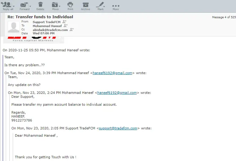This screenshot has width=236, height=161.
Task: Click the Forex capital Markets logo image
Action: tap(33, 40)
